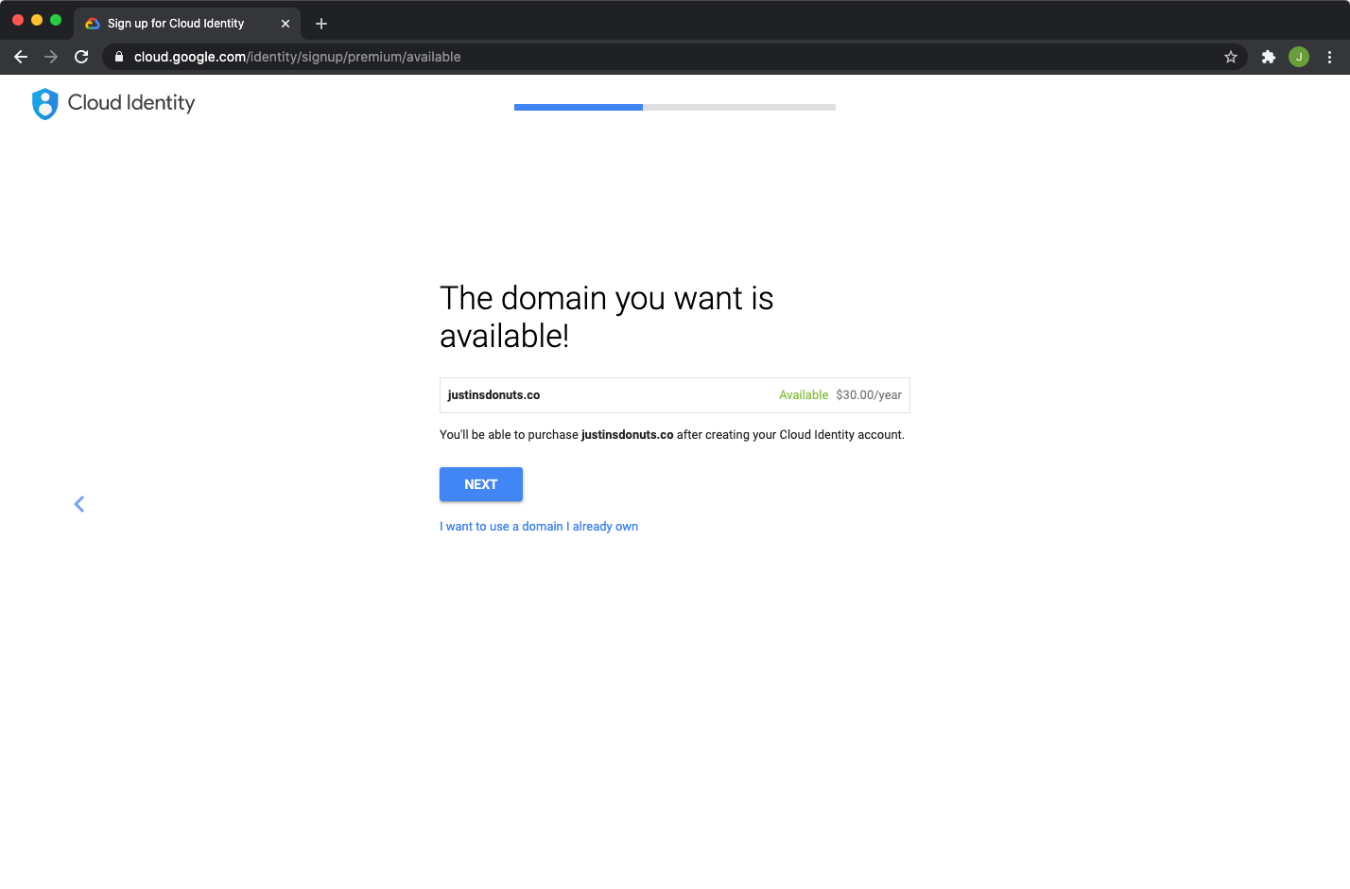The width and height of the screenshot is (1350, 889).
Task: Bookmark this page with the star icon
Action: click(x=1231, y=57)
